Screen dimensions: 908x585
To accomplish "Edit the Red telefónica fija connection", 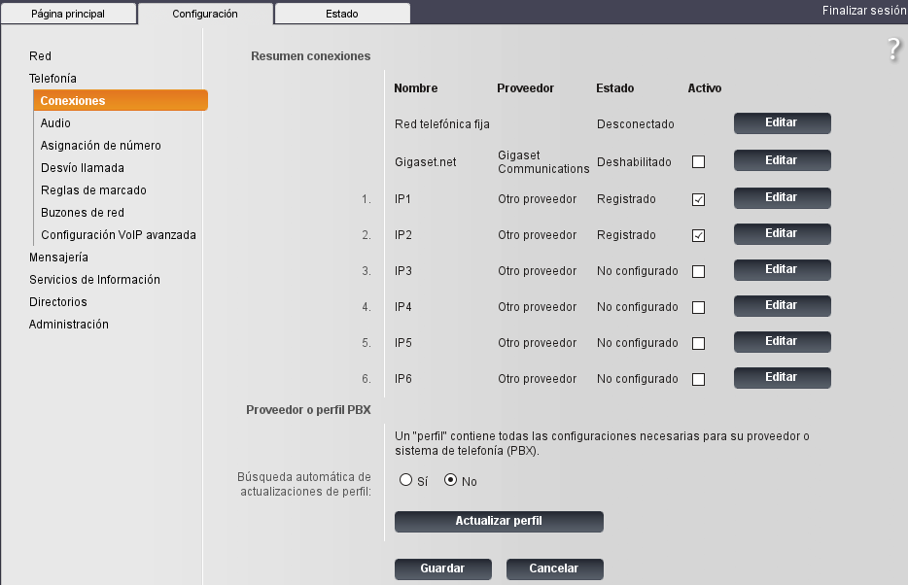I will click(782, 123).
